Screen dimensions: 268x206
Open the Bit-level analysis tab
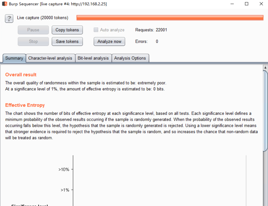pos(93,58)
